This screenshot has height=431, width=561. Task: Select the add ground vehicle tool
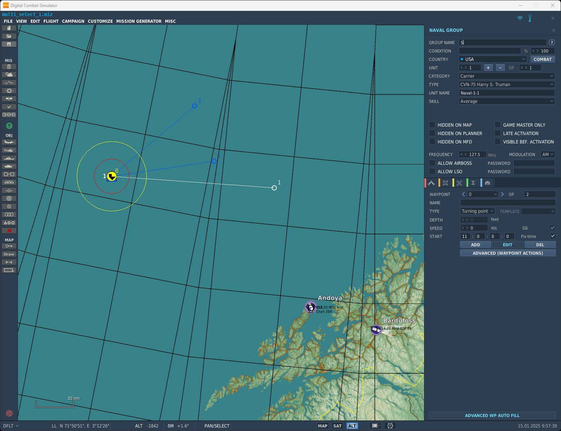[x=9, y=166]
